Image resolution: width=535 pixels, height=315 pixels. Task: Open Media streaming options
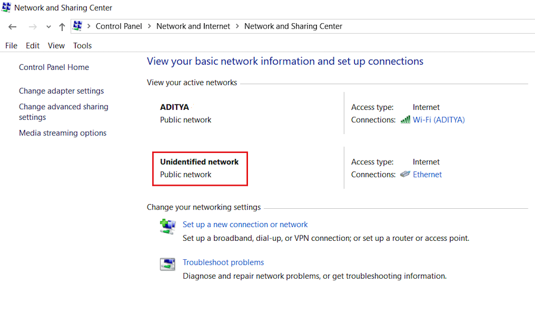click(62, 133)
